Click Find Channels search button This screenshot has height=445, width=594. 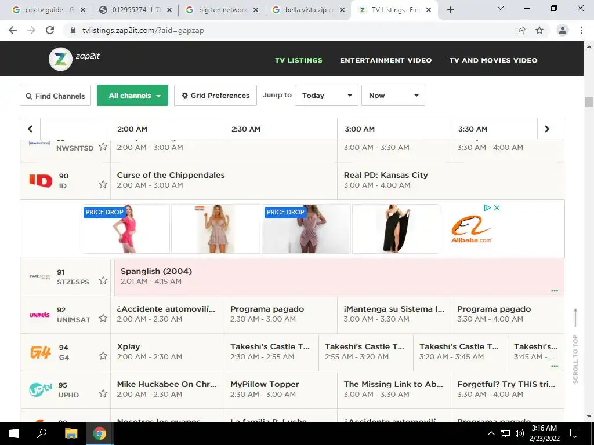(x=55, y=96)
